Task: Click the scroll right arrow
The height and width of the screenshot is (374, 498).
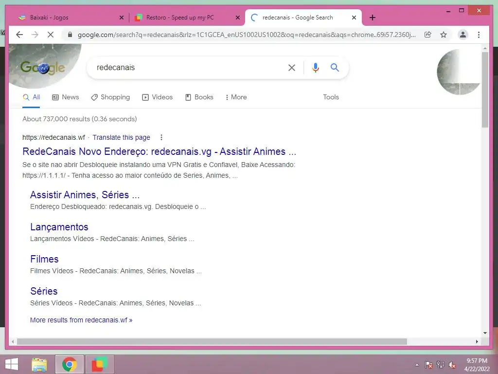Action: (477, 341)
